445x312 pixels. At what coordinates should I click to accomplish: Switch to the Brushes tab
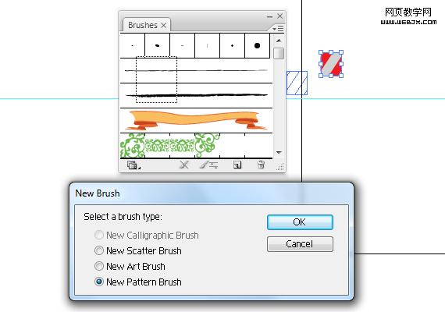(x=142, y=25)
